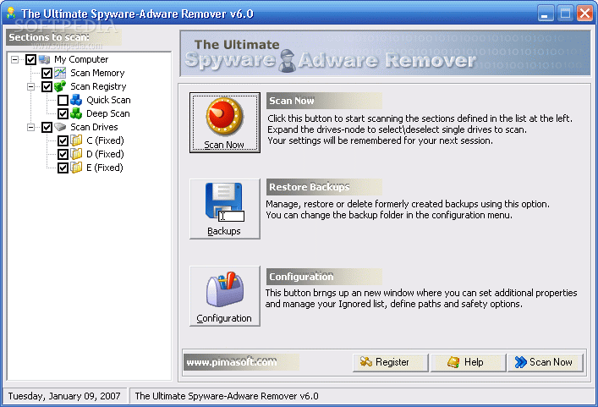Click the Scan Memory graph icon
Screen dimensions: 598x407
click(60, 73)
